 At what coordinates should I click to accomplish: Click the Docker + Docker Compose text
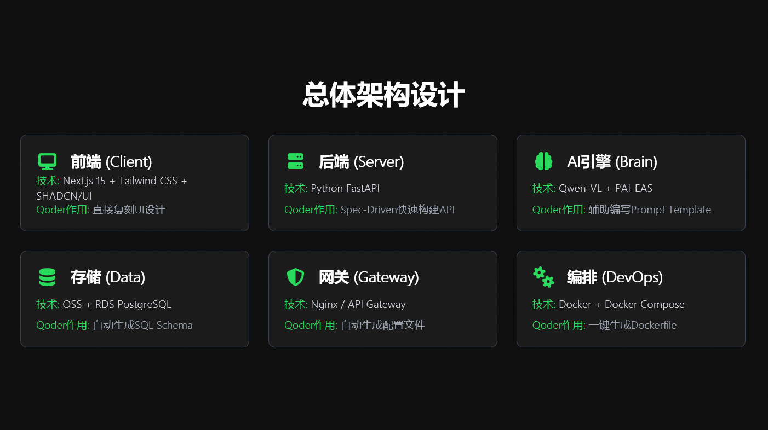click(622, 305)
